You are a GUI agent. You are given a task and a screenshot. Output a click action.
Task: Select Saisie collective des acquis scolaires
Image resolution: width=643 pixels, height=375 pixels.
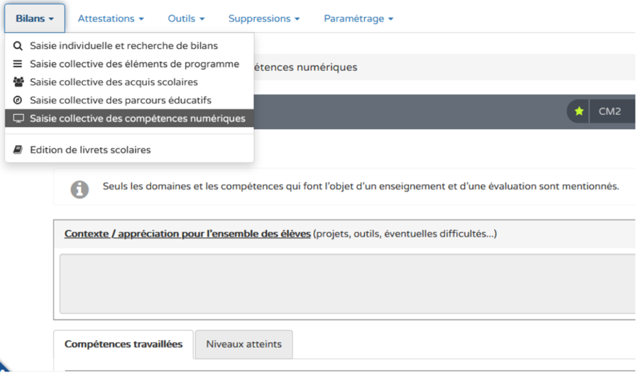114,82
